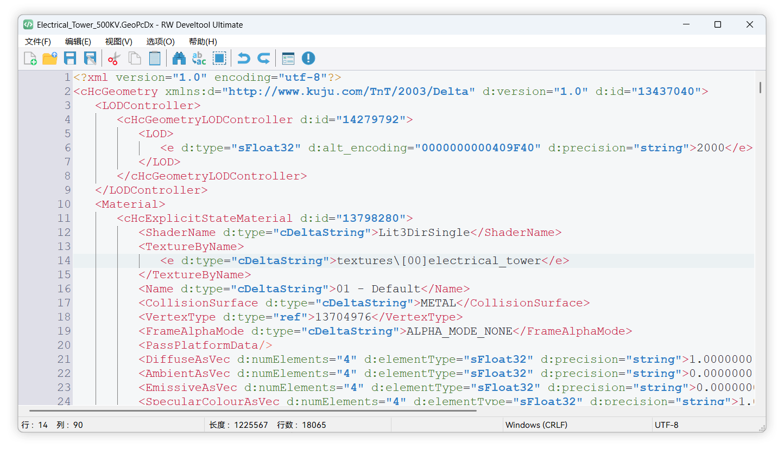Open the Replace tool
784x449 pixels.
click(199, 58)
